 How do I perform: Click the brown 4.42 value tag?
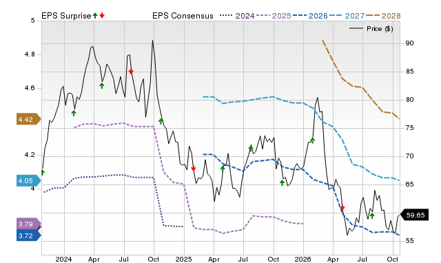(x=28, y=119)
